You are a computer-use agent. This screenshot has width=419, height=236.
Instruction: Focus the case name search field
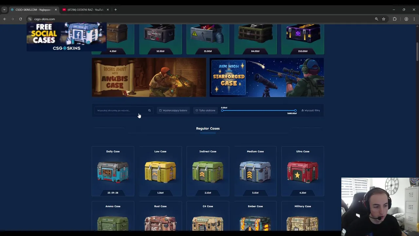(x=124, y=110)
